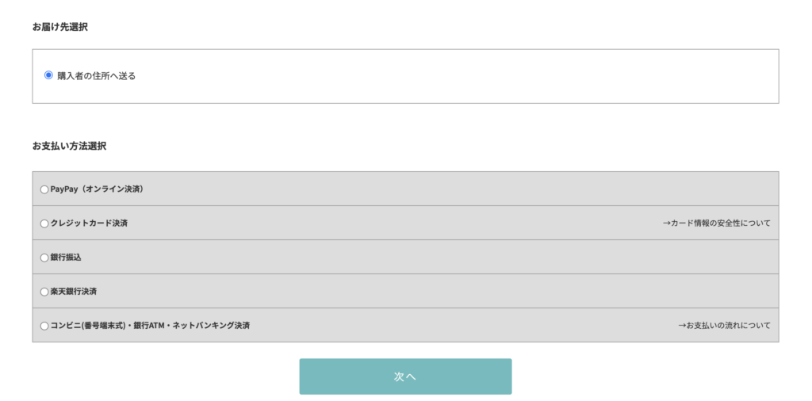The height and width of the screenshot is (401, 812).
Task: Select the PayPay（オンライン決済） radio button
Action: pyautogui.click(x=44, y=189)
